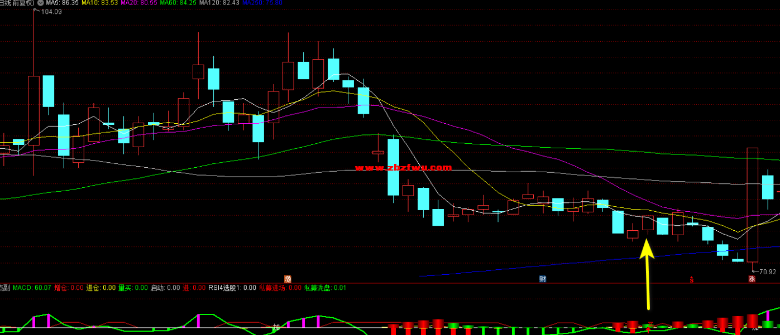This screenshot has height=335, width=780.
Task: Click the 增仓 indicator label
Action: pos(69,288)
